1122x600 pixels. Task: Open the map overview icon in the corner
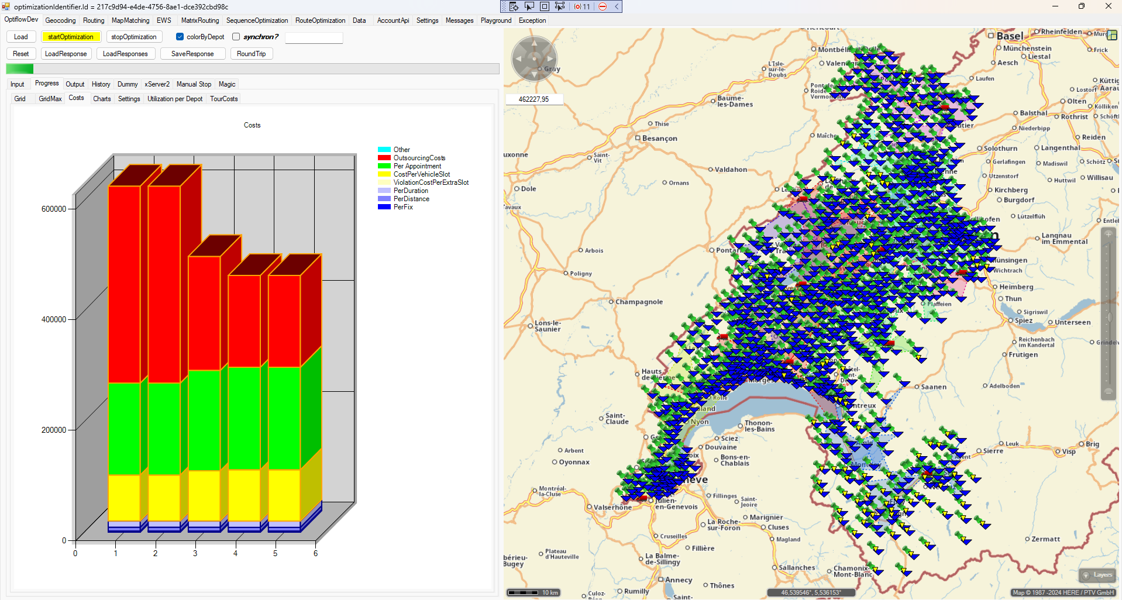(x=1112, y=35)
